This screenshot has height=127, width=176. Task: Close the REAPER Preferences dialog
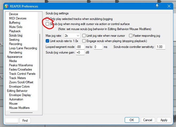169,6
